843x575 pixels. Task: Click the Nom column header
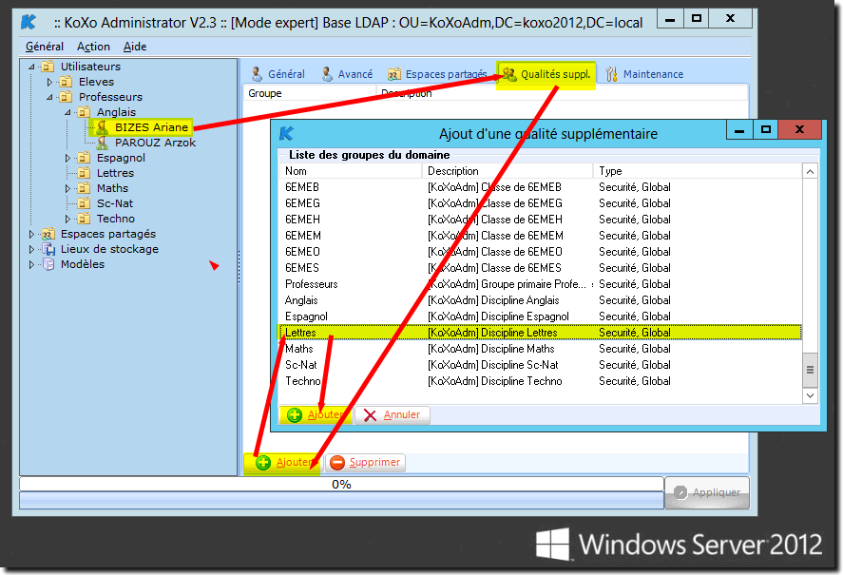coord(351,171)
